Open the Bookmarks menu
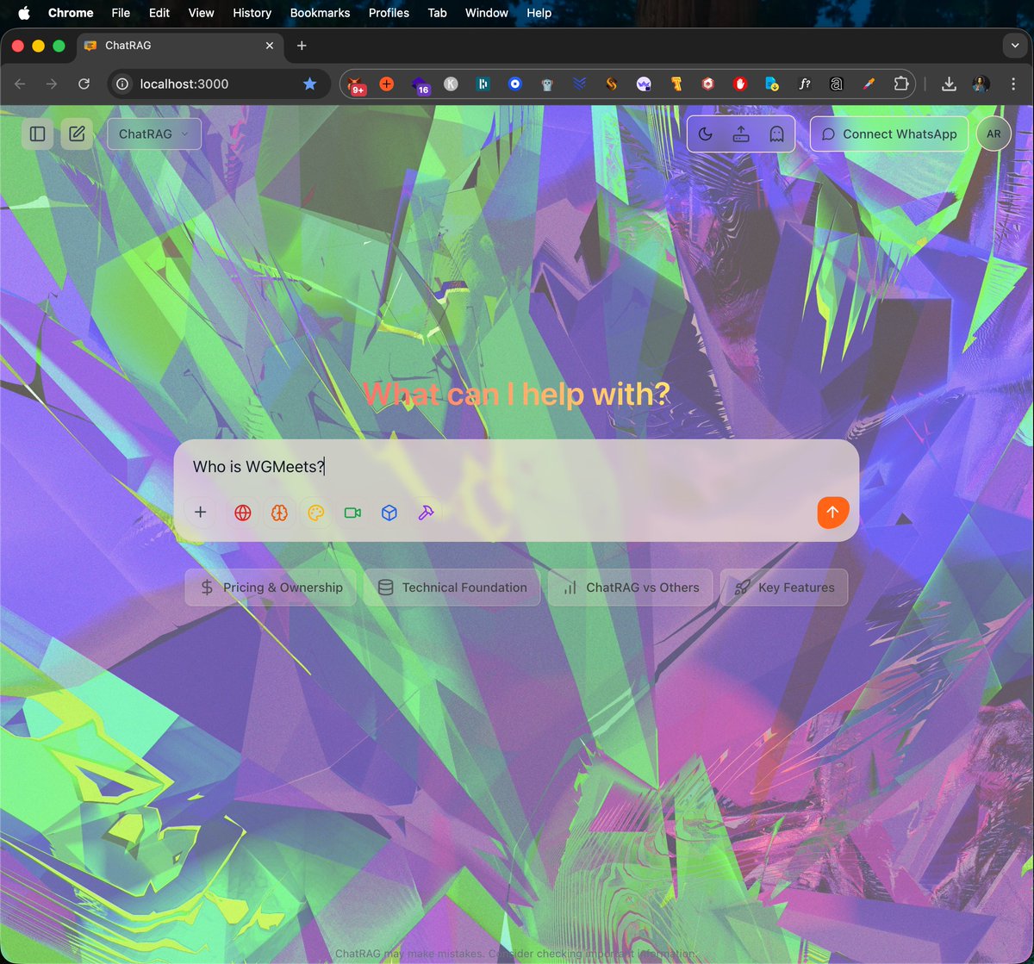Viewport: 1034px width, 964px height. click(320, 13)
